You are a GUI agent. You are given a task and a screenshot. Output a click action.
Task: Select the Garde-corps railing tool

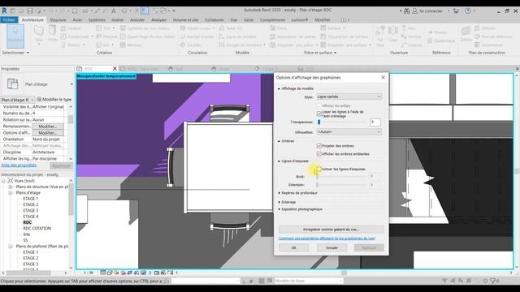196,28
